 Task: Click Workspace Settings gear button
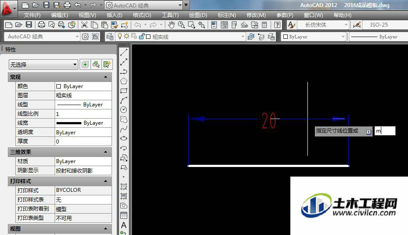pyautogui.click(x=85, y=37)
